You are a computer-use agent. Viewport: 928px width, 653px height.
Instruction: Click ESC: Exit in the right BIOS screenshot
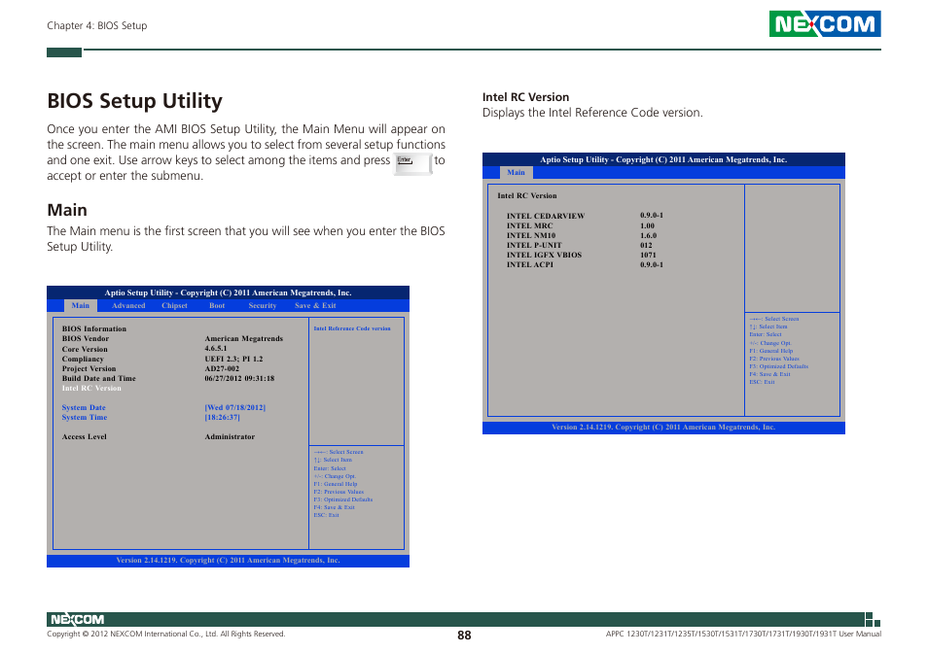[762, 382]
